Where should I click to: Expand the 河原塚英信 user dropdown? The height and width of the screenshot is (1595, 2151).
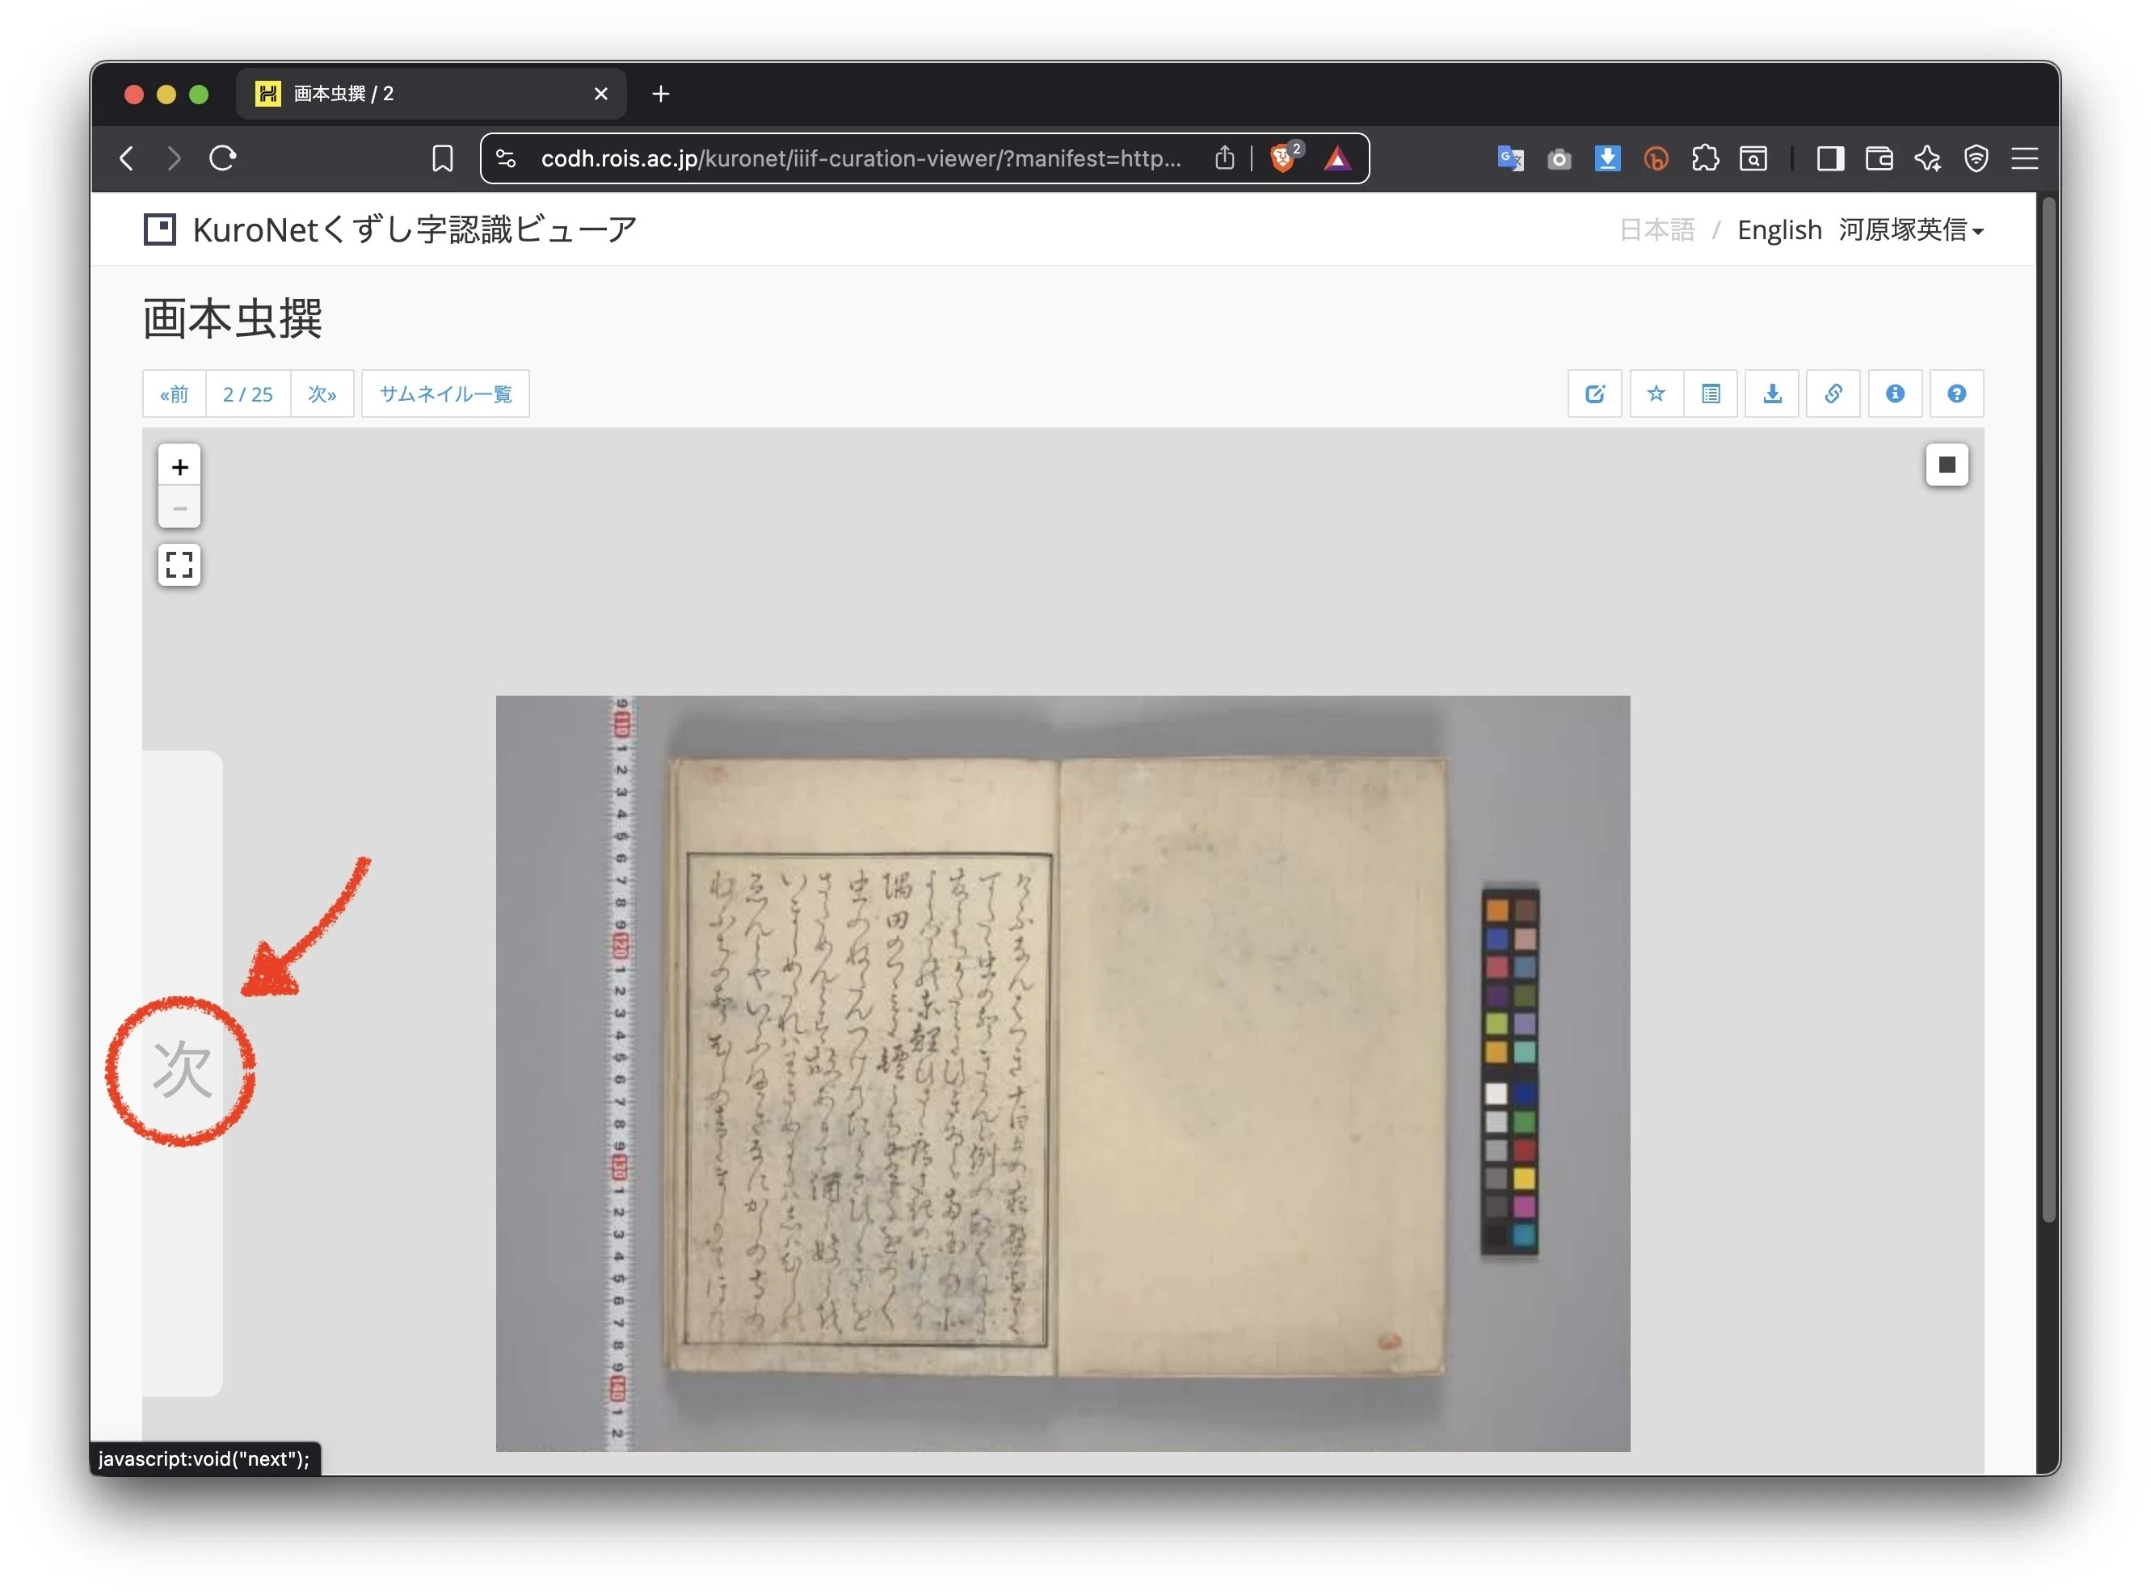(1910, 229)
